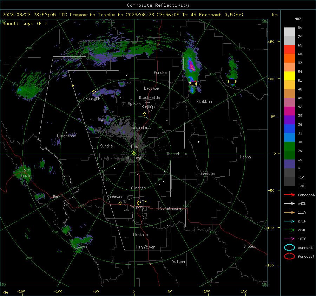
Task: Click the Cochrane city label
Action: 115,197
